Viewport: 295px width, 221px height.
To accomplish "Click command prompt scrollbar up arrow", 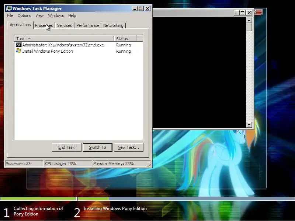I will click(249, 20).
